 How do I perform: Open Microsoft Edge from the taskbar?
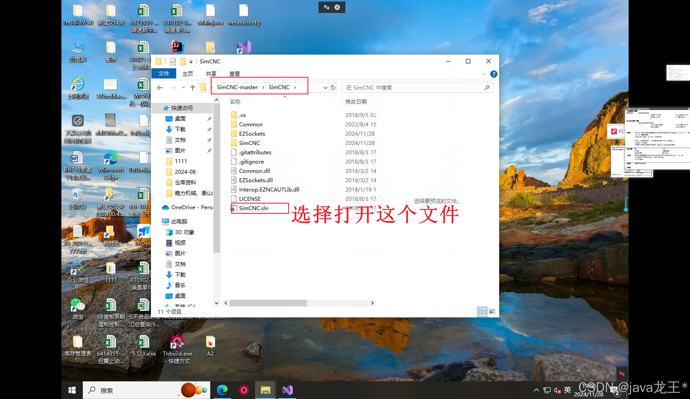[222, 390]
